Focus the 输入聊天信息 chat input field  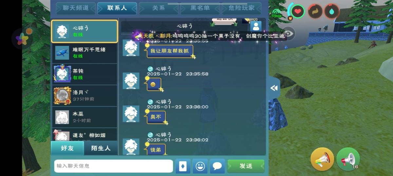tap(113, 166)
